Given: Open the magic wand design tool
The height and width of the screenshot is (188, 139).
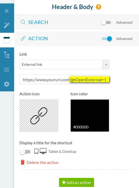Looking at the screenshot, I should coord(7,25).
